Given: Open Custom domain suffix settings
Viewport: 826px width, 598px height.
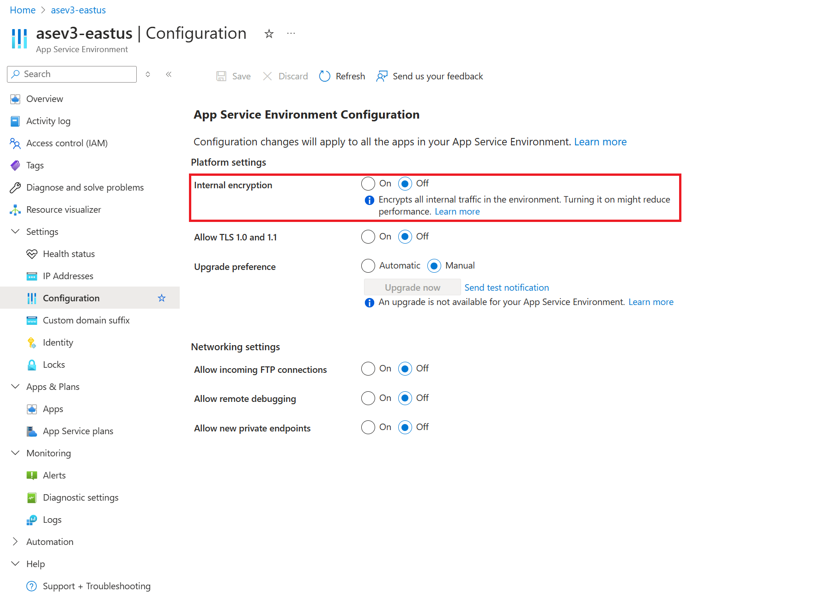Looking at the screenshot, I should 86,320.
